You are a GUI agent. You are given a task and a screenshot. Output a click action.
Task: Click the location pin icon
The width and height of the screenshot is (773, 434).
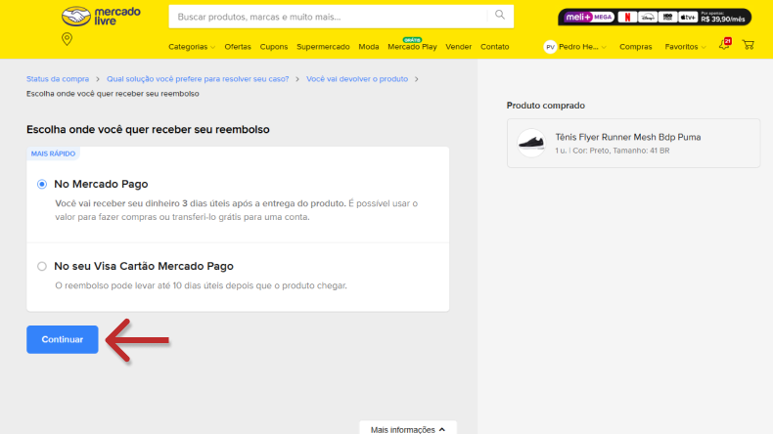point(67,39)
